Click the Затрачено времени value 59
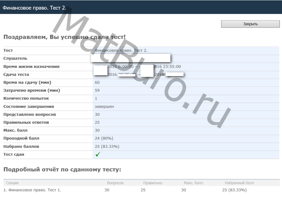Image resolution: width=282 pixels, height=197 pixels. (97, 90)
